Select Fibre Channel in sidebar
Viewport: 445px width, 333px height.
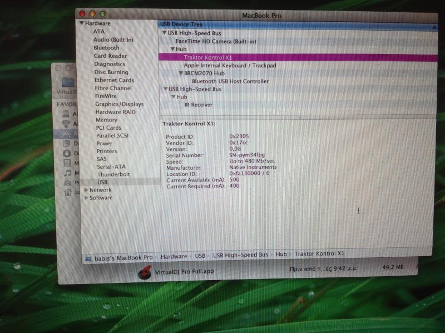tap(113, 88)
